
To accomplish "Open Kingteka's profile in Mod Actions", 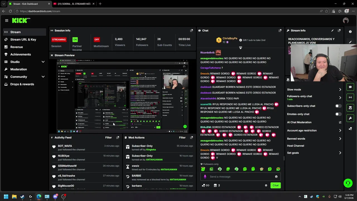I will click(151, 150).
